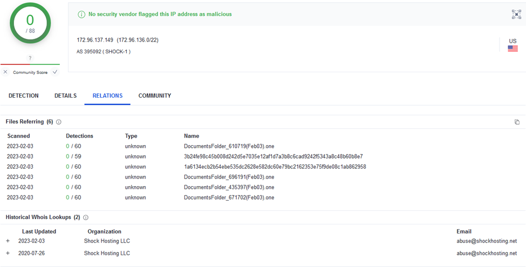The width and height of the screenshot is (526, 267).
Task: Open the graph view icon at top right
Action: [x=516, y=14]
